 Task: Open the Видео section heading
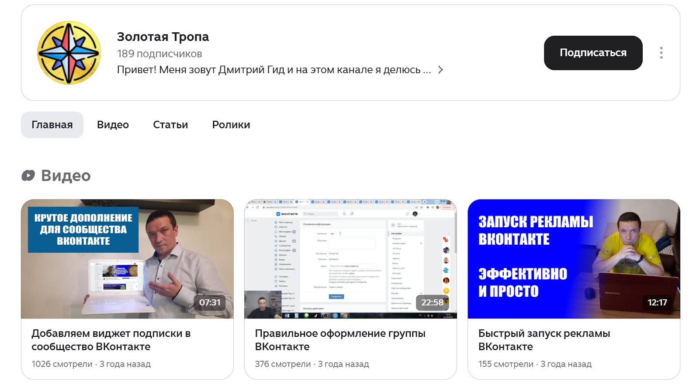(66, 175)
